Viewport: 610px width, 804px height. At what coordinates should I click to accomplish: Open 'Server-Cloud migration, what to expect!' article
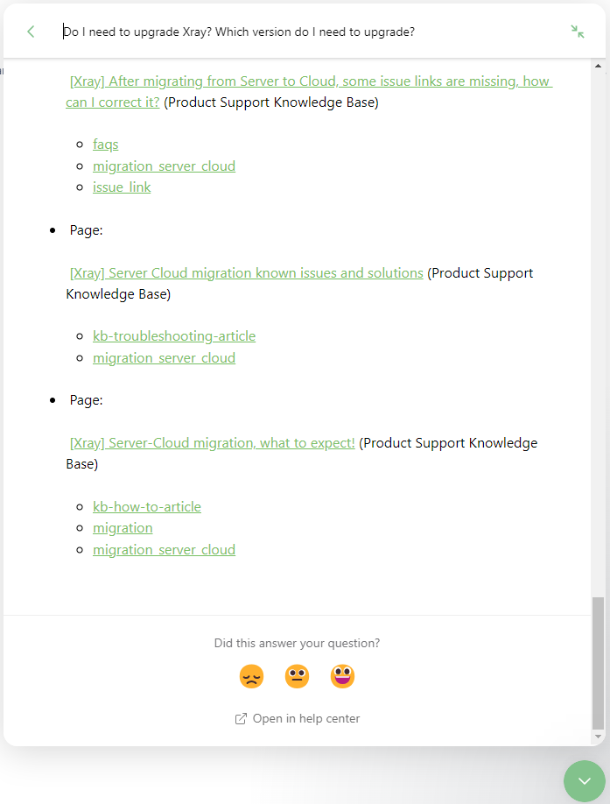coord(213,442)
